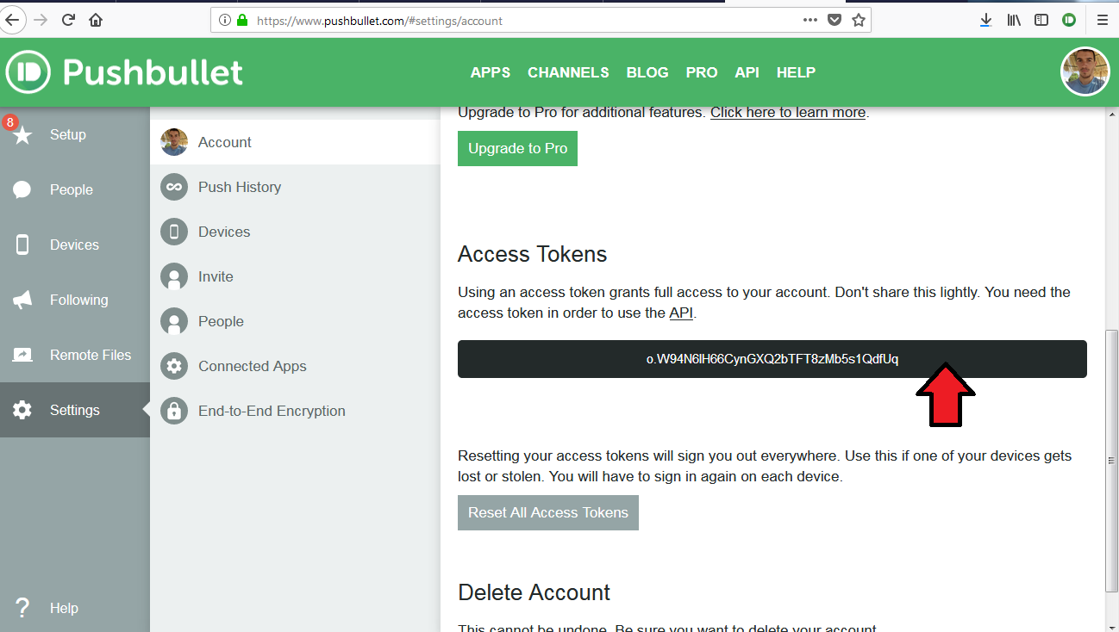Click the Devices phone icon in sidebar
This screenshot has height=632, width=1119.
pos(22,245)
